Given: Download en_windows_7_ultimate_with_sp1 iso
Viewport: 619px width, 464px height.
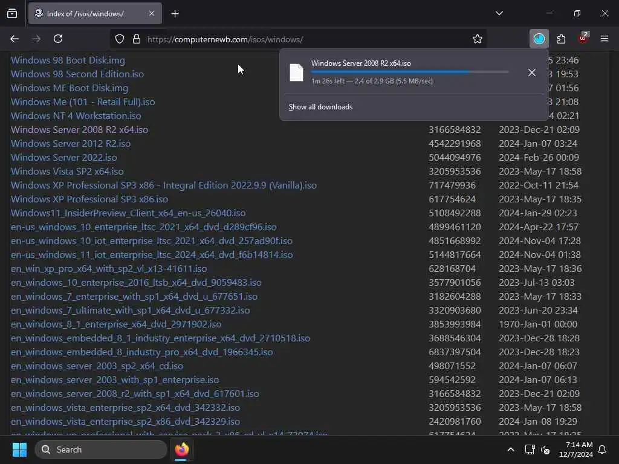Looking at the screenshot, I should pos(131,310).
